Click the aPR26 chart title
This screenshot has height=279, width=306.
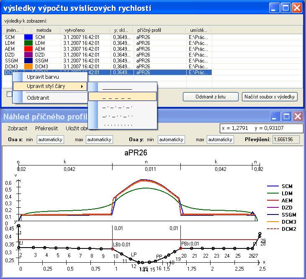tap(136, 152)
